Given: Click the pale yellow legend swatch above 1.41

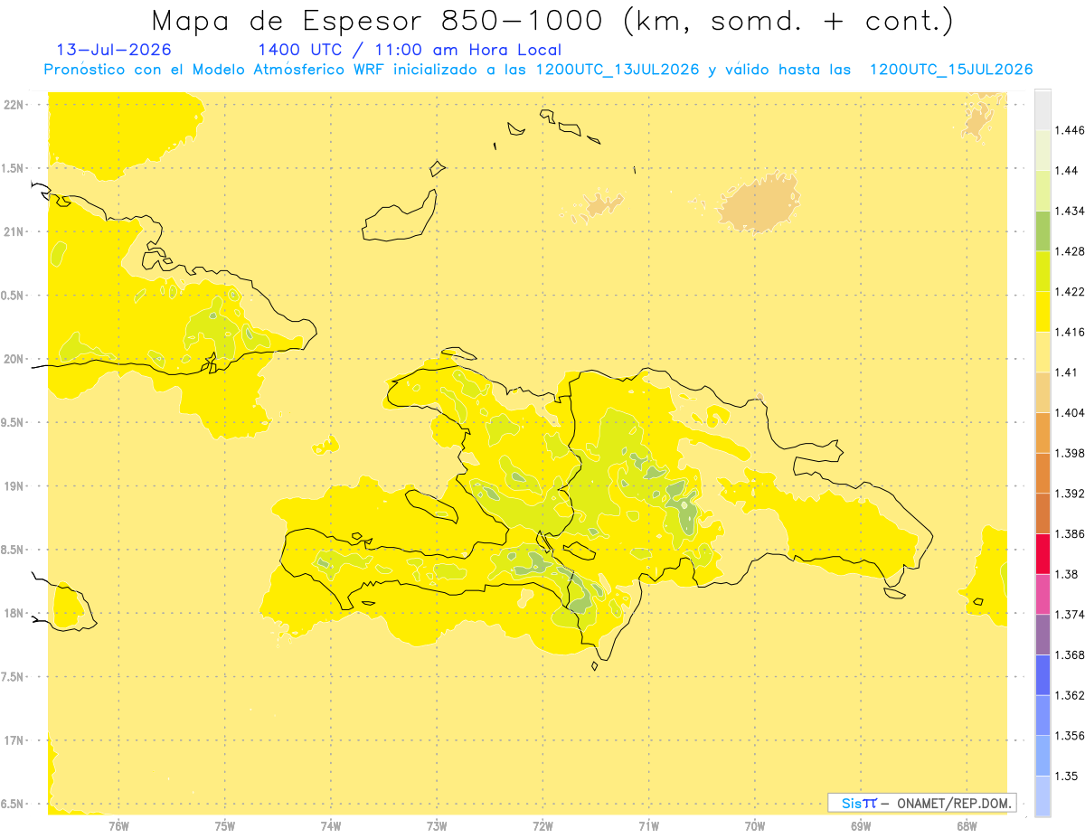Looking at the screenshot, I should (x=1043, y=352).
